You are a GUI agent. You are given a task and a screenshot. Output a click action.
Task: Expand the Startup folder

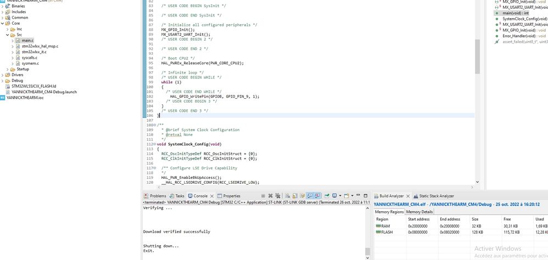coord(8,69)
